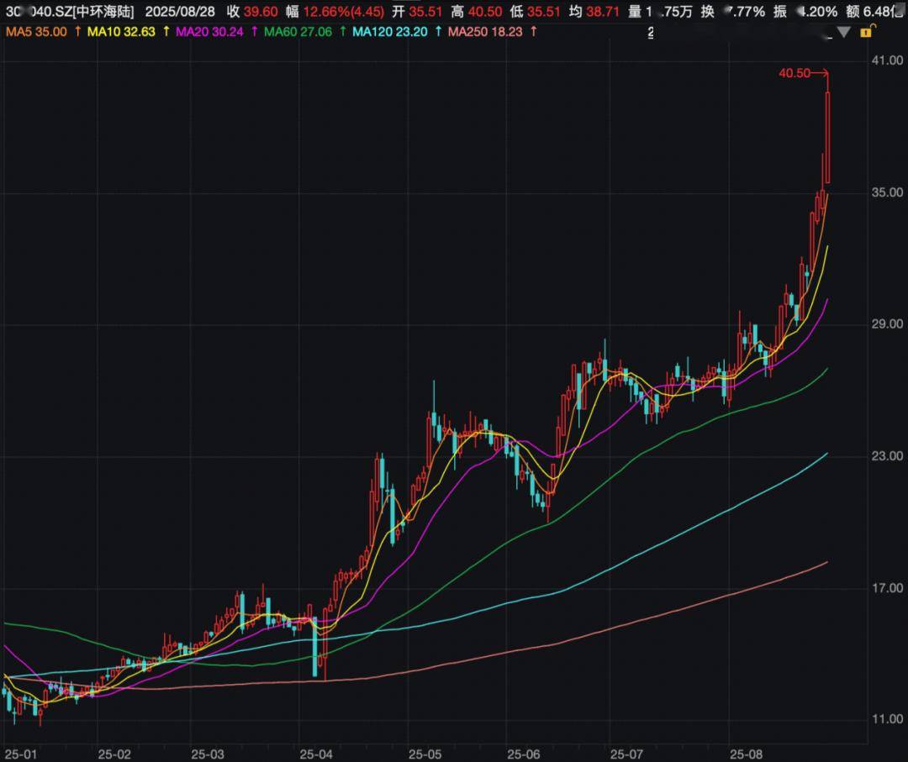908x762 pixels.
Task: Click the green up arrow after MA60
Action: point(341,31)
